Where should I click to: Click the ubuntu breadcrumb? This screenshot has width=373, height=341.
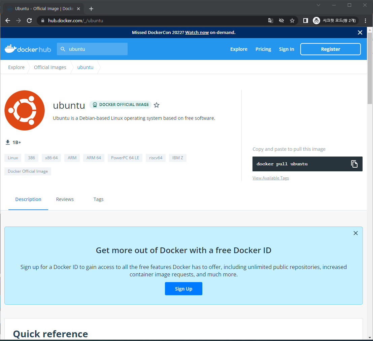click(x=85, y=67)
